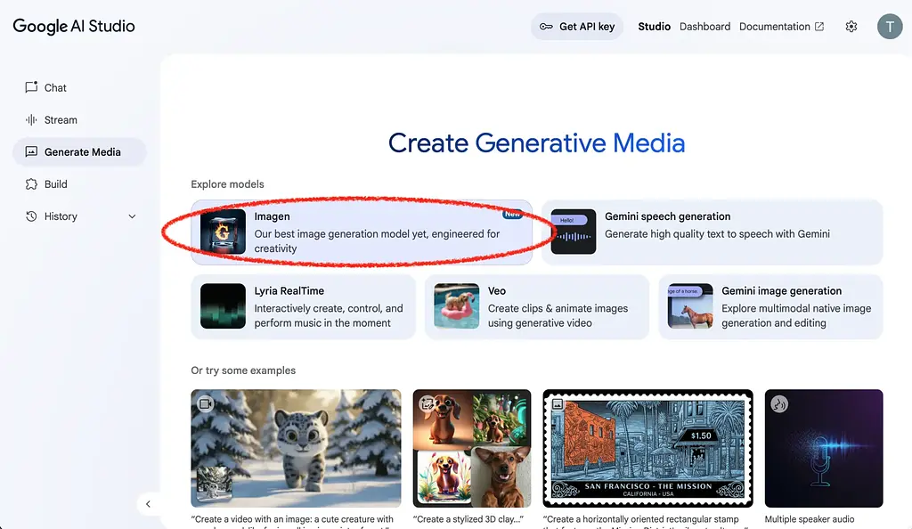Open the Documentation external link
This screenshot has width=912, height=529.
click(x=781, y=27)
